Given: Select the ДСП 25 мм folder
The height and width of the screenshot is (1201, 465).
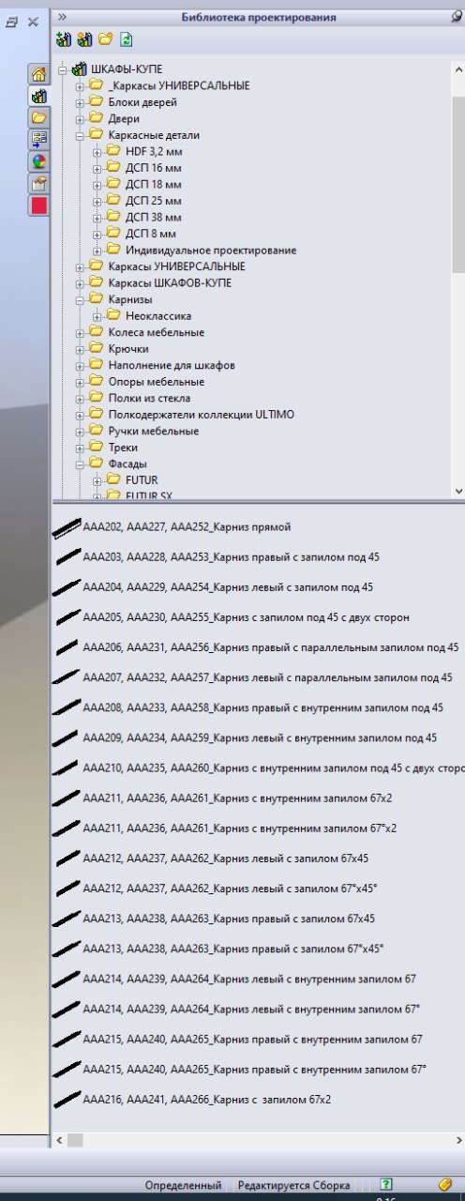Looking at the screenshot, I should pos(154,201).
